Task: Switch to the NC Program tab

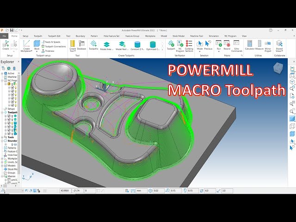Action: [x=230, y=36]
